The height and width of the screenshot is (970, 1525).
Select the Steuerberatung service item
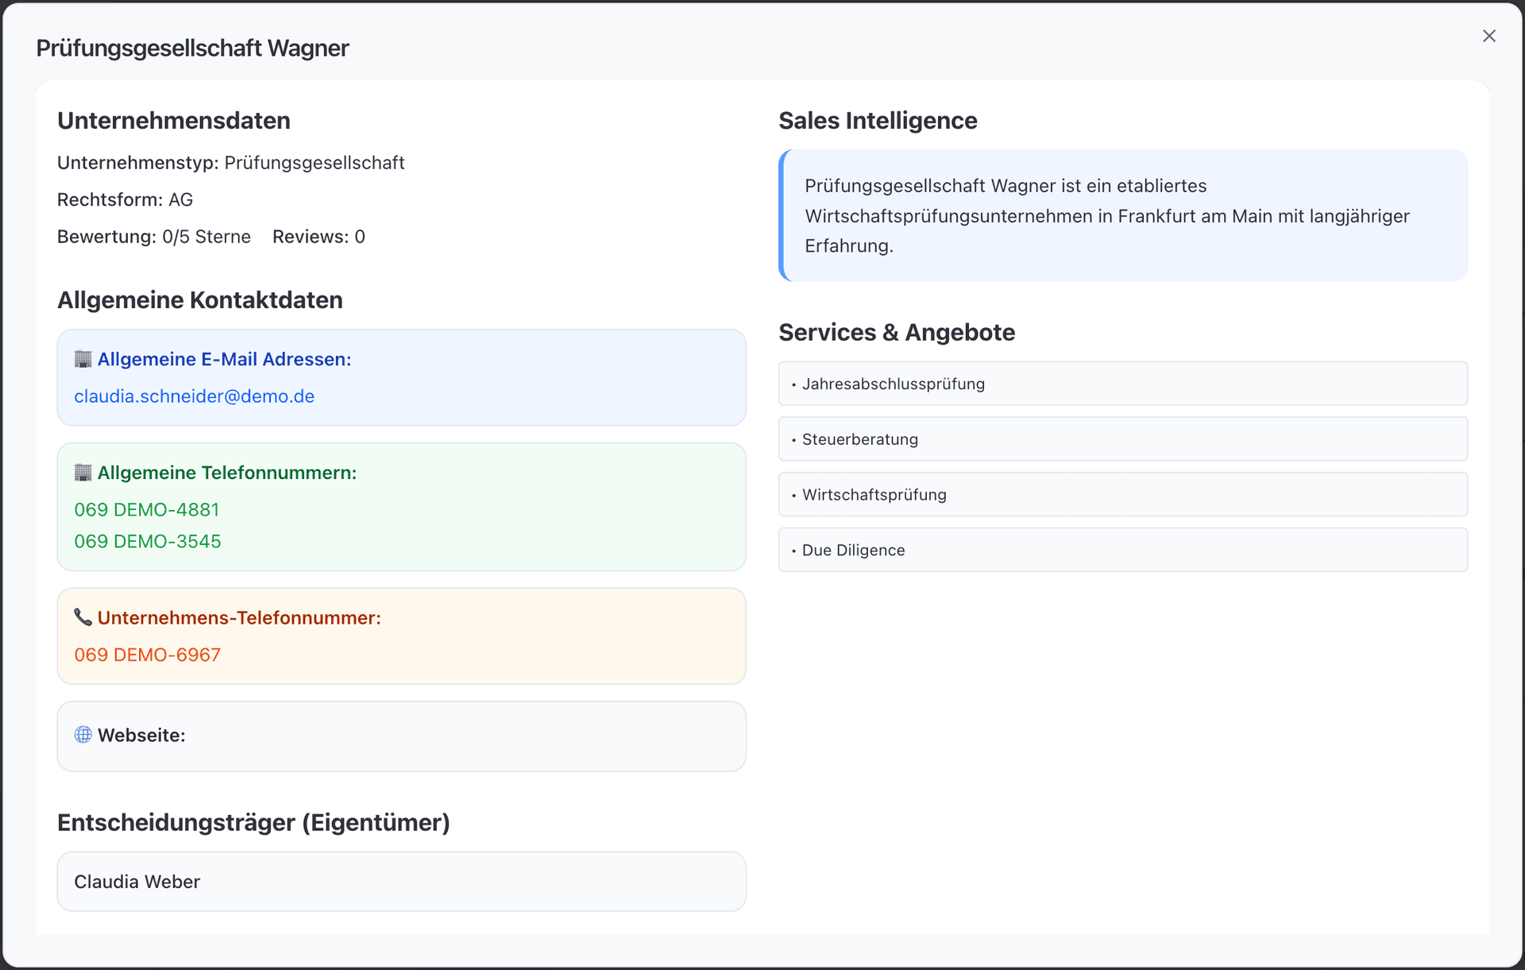(x=1122, y=439)
